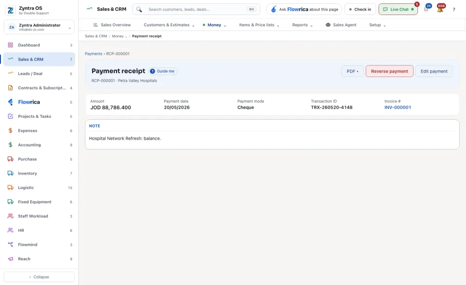This screenshot has height=285, width=466.
Task: Click the Expenses dollar icon
Action: (x=10, y=131)
